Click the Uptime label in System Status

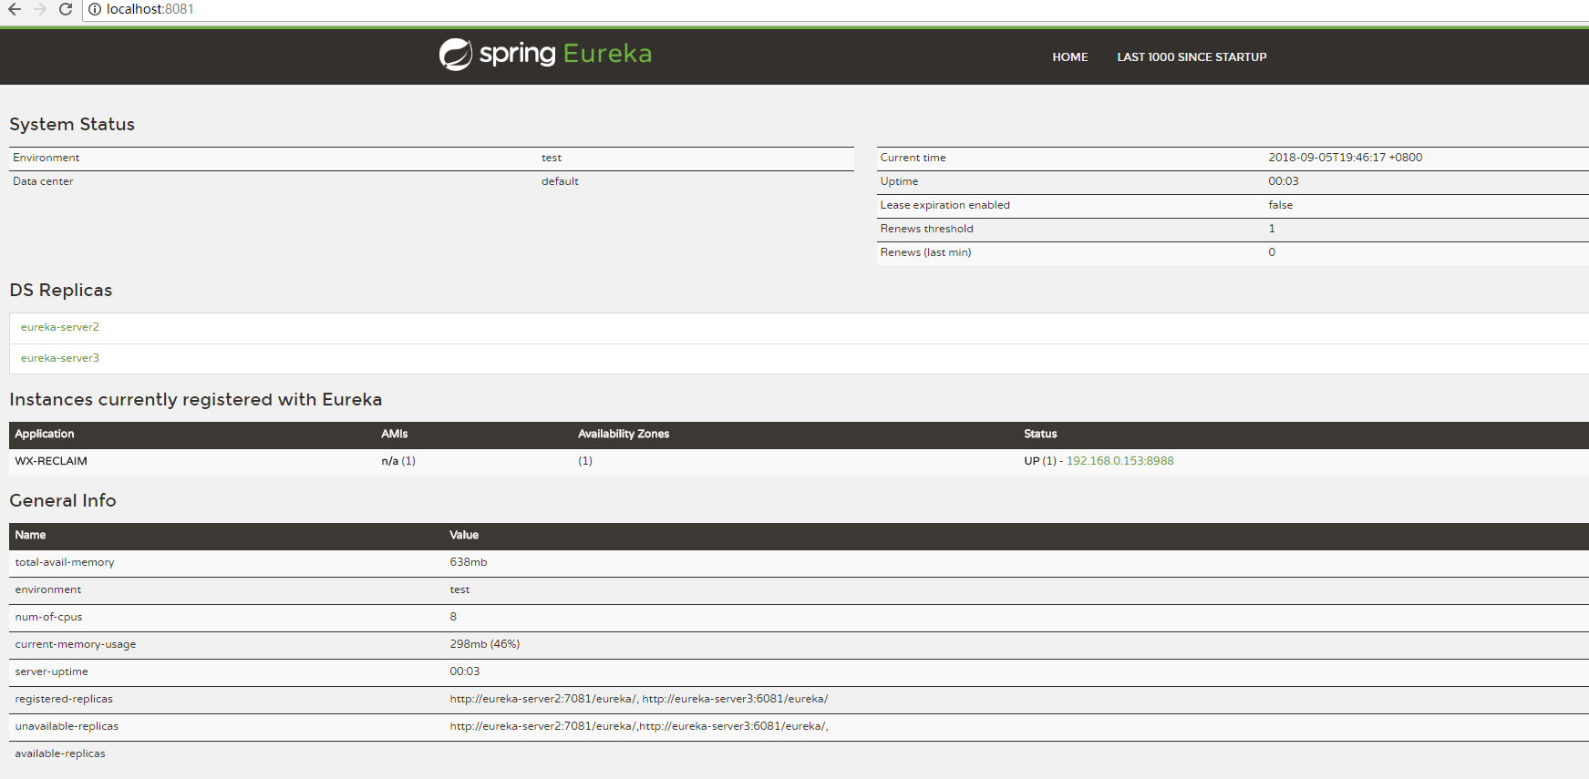pyautogui.click(x=899, y=181)
